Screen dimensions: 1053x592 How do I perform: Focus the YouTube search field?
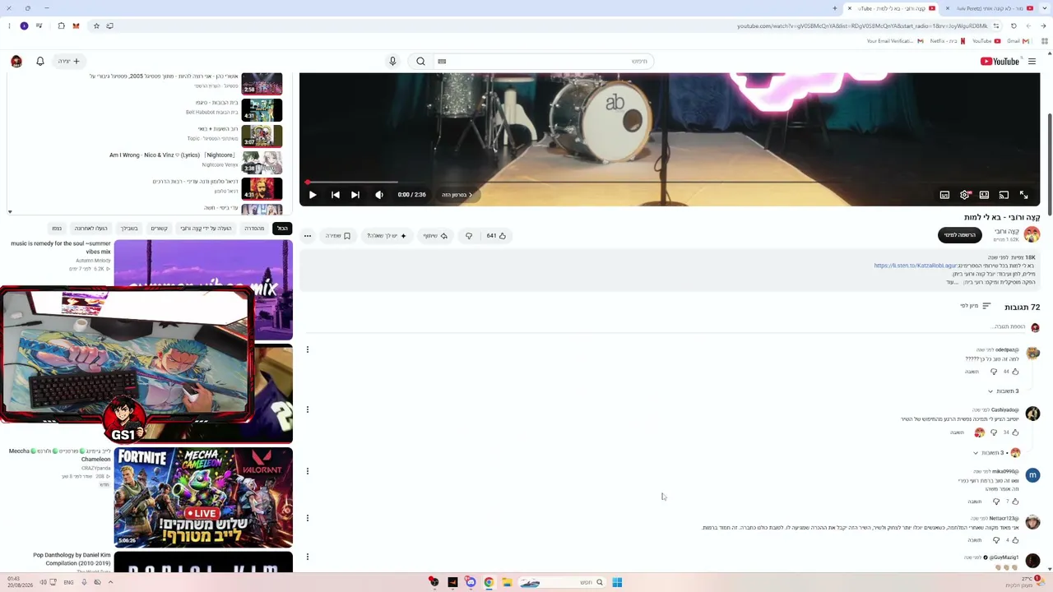pyautogui.click(x=547, y=61)
